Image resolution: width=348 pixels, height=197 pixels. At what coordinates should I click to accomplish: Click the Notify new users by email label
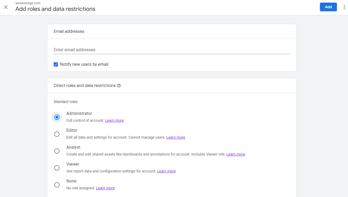point(84,64)
